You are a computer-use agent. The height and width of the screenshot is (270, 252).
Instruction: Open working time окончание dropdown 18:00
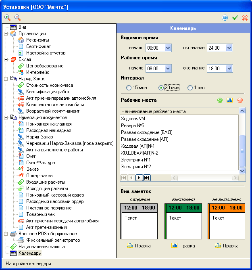click(x=229, y=68)
